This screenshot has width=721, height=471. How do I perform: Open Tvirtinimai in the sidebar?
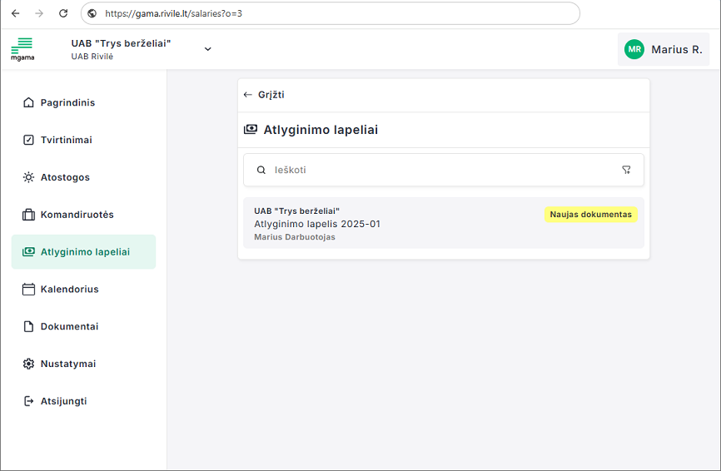pos(66,140)
